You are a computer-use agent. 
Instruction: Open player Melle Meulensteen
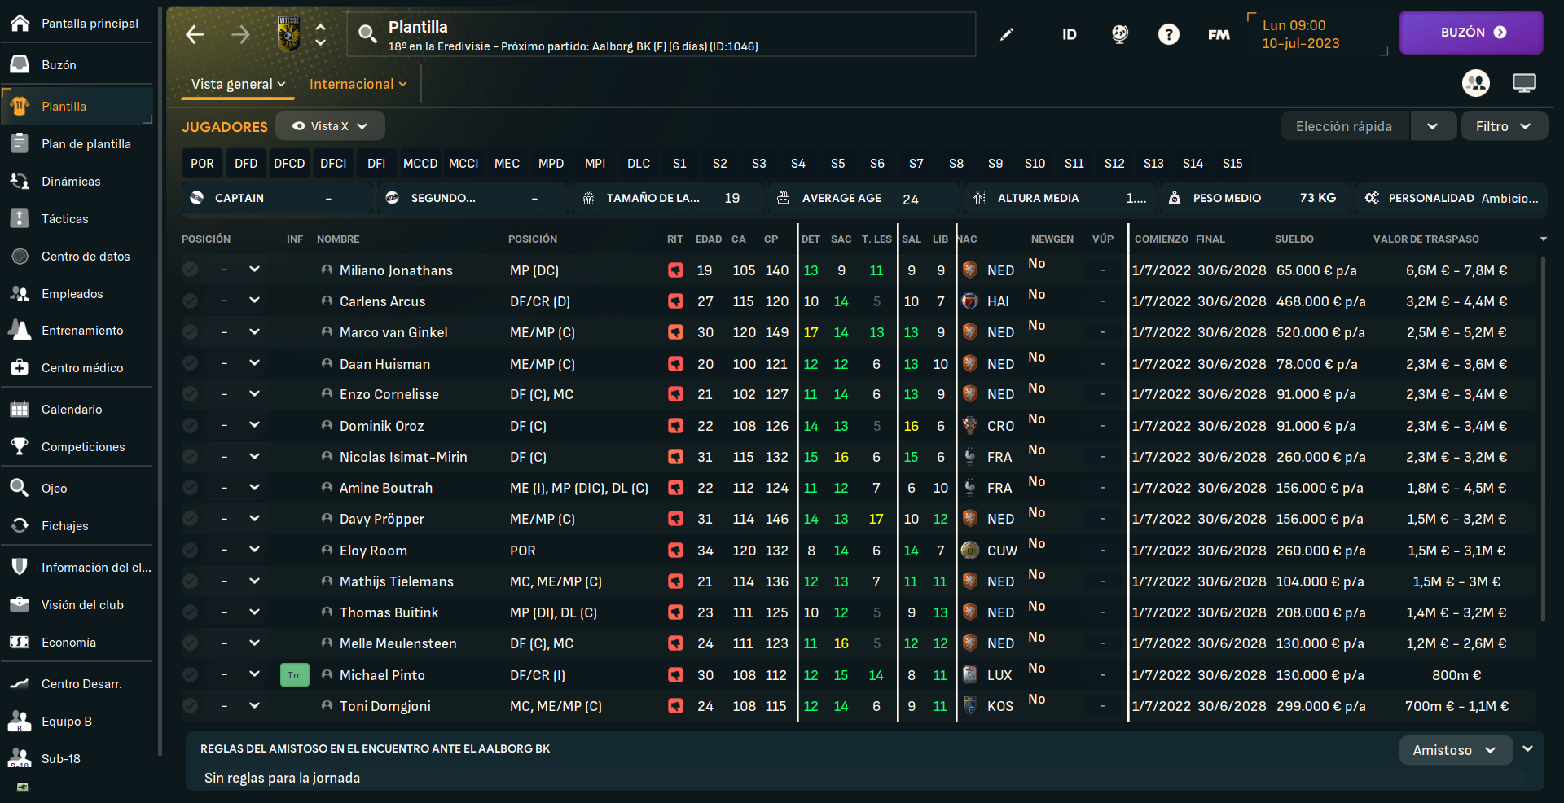coord(398,643)
